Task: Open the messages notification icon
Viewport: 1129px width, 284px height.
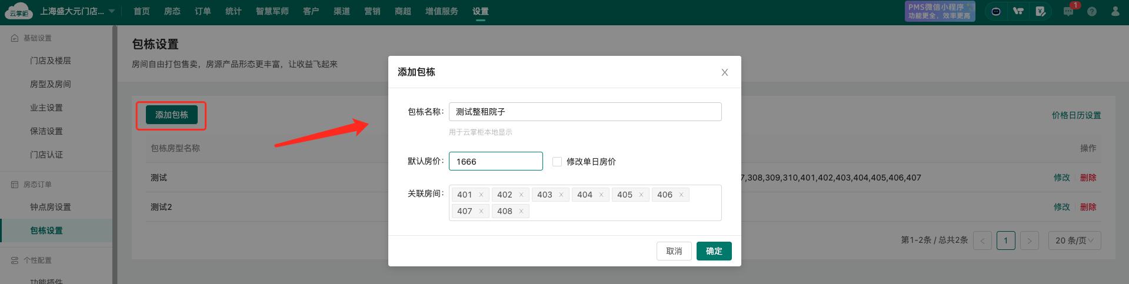Action: [1068, 11]
